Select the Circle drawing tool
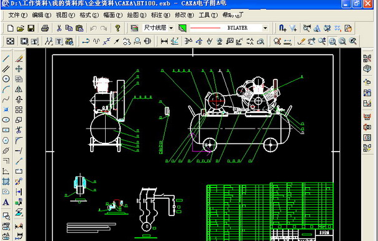The width and height of the screenshot is (378, 241). (6, 79)
